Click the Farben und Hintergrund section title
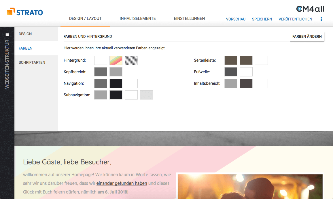333x199 pixels. pos(88,37)
